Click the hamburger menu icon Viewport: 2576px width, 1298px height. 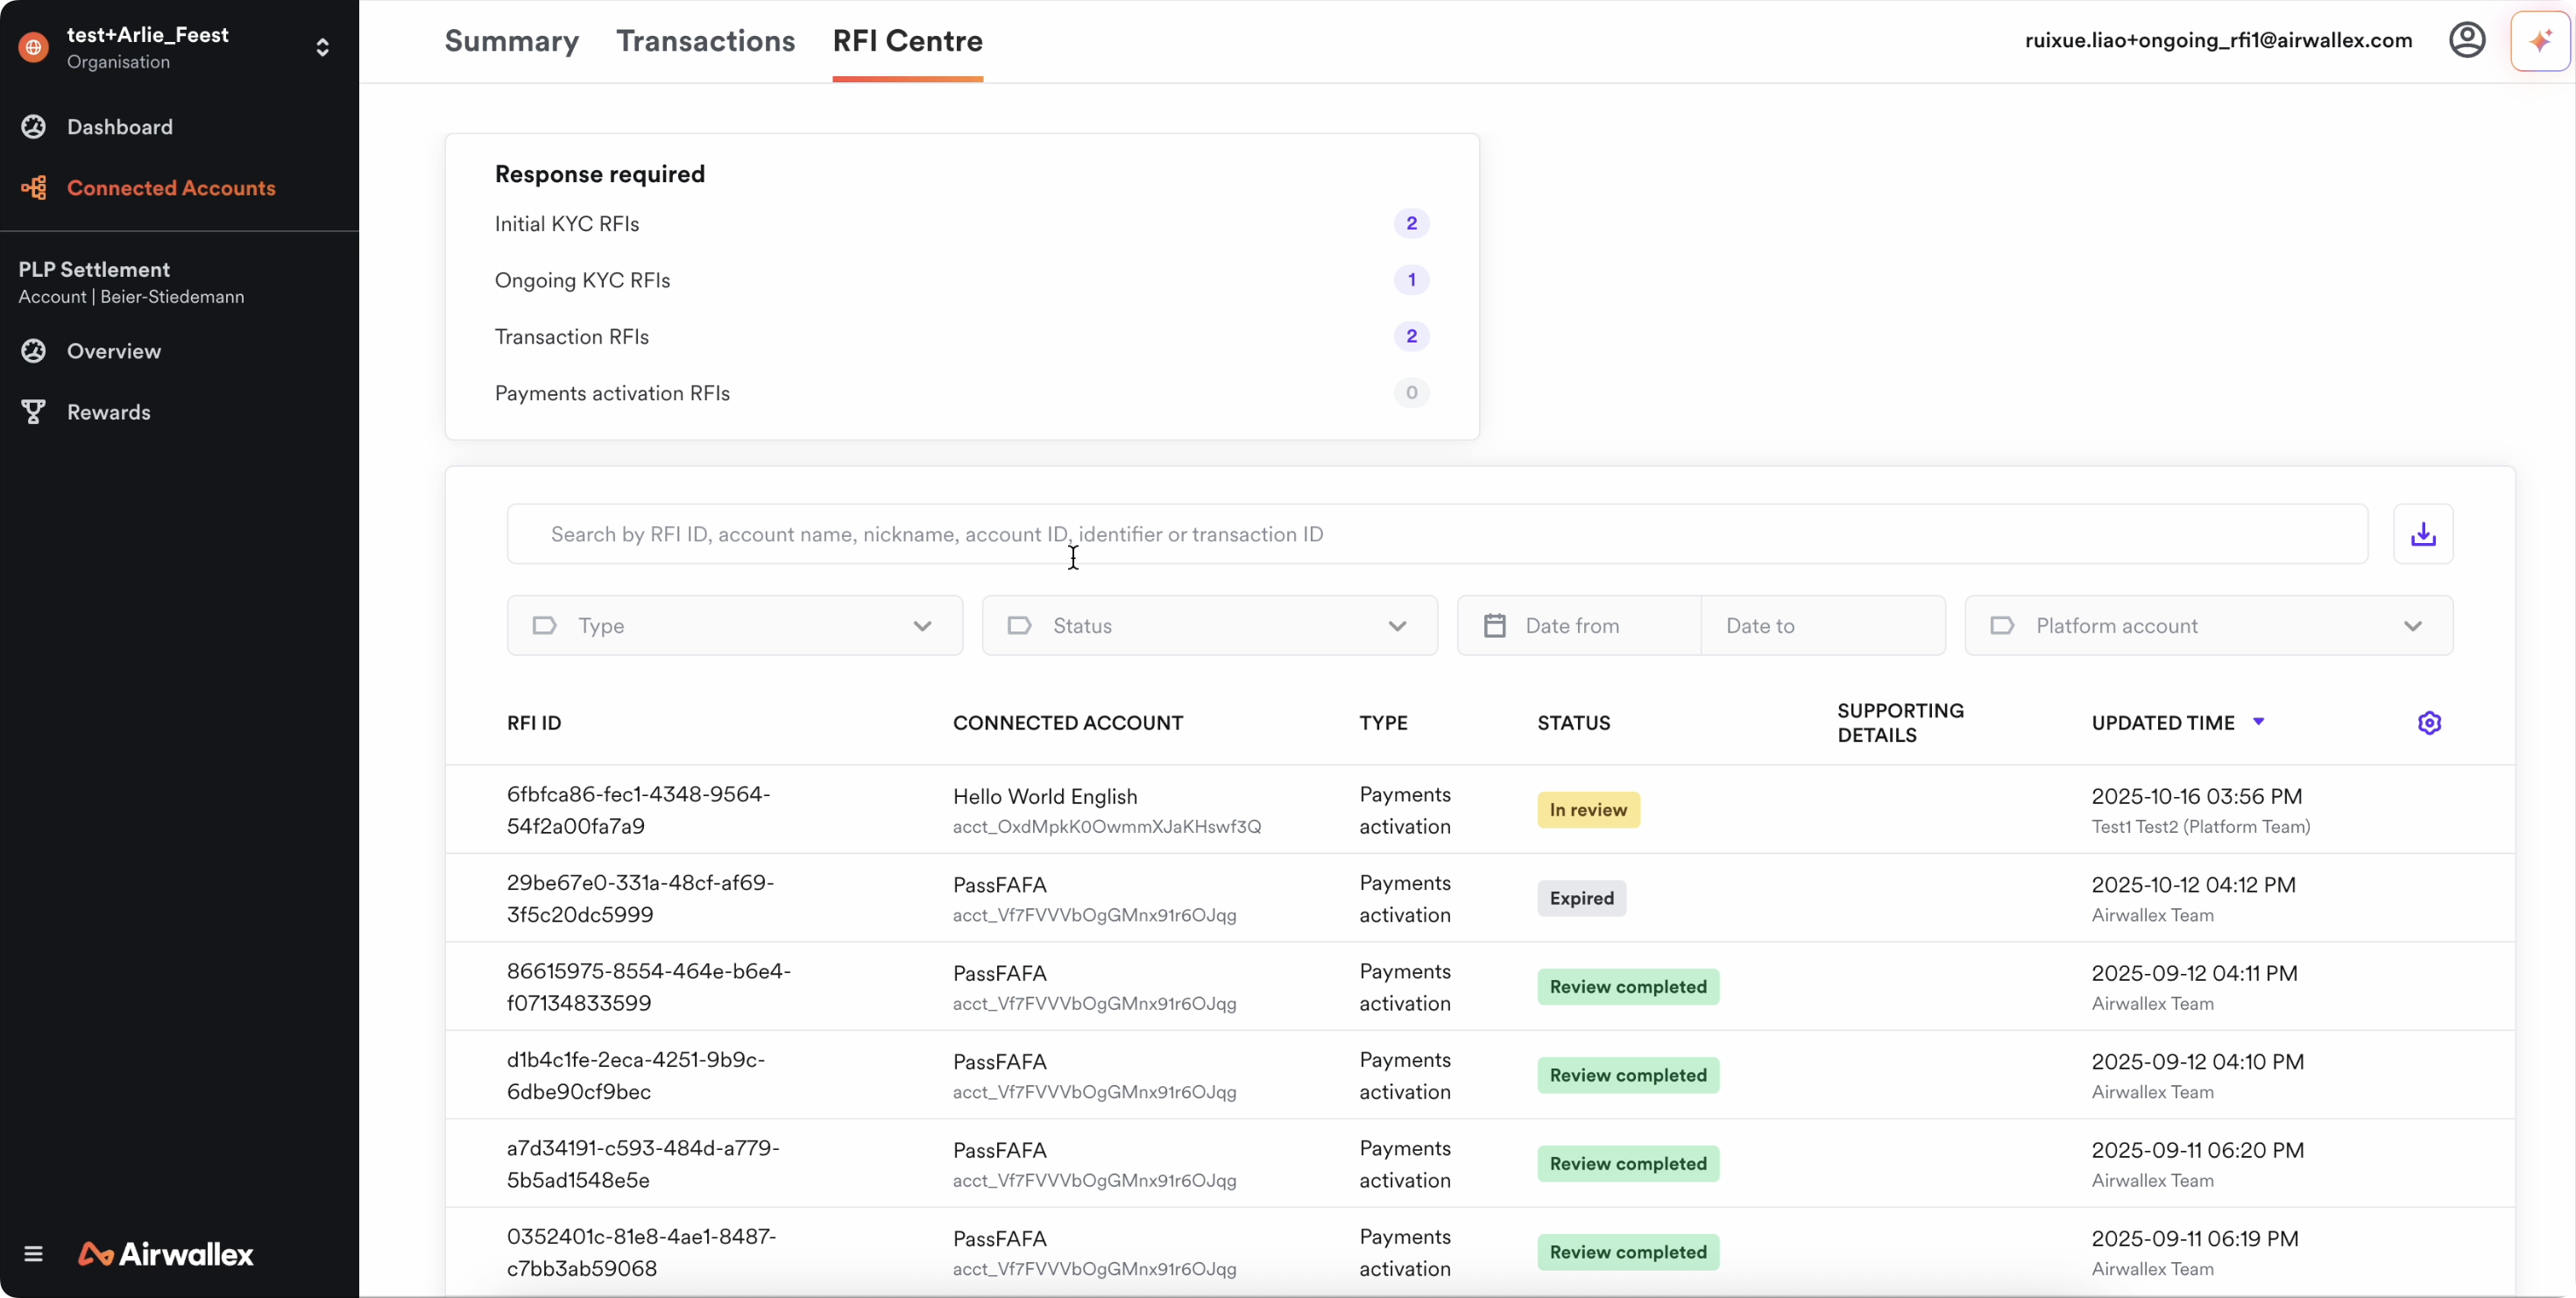pos(33,1253)
